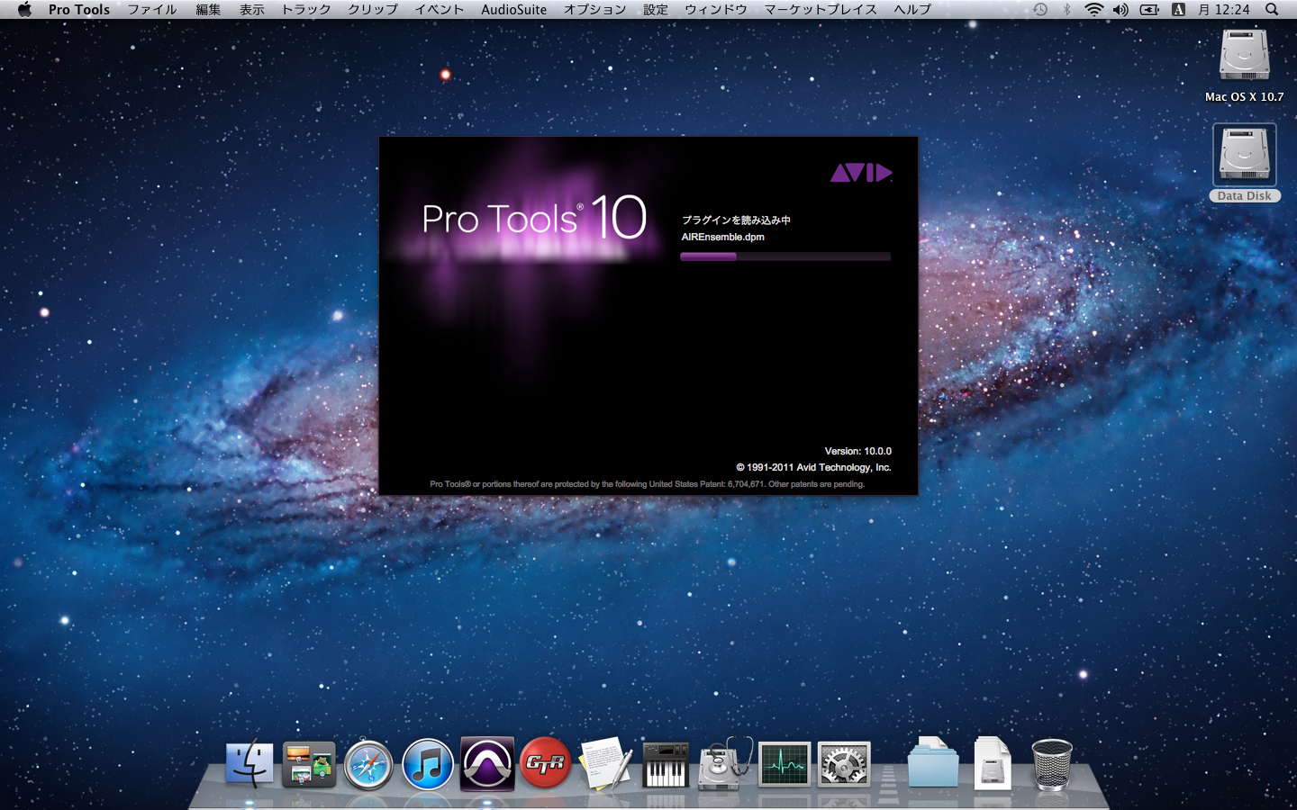
Task: Open the ウィンドウ menu
Action: point(716,9)
